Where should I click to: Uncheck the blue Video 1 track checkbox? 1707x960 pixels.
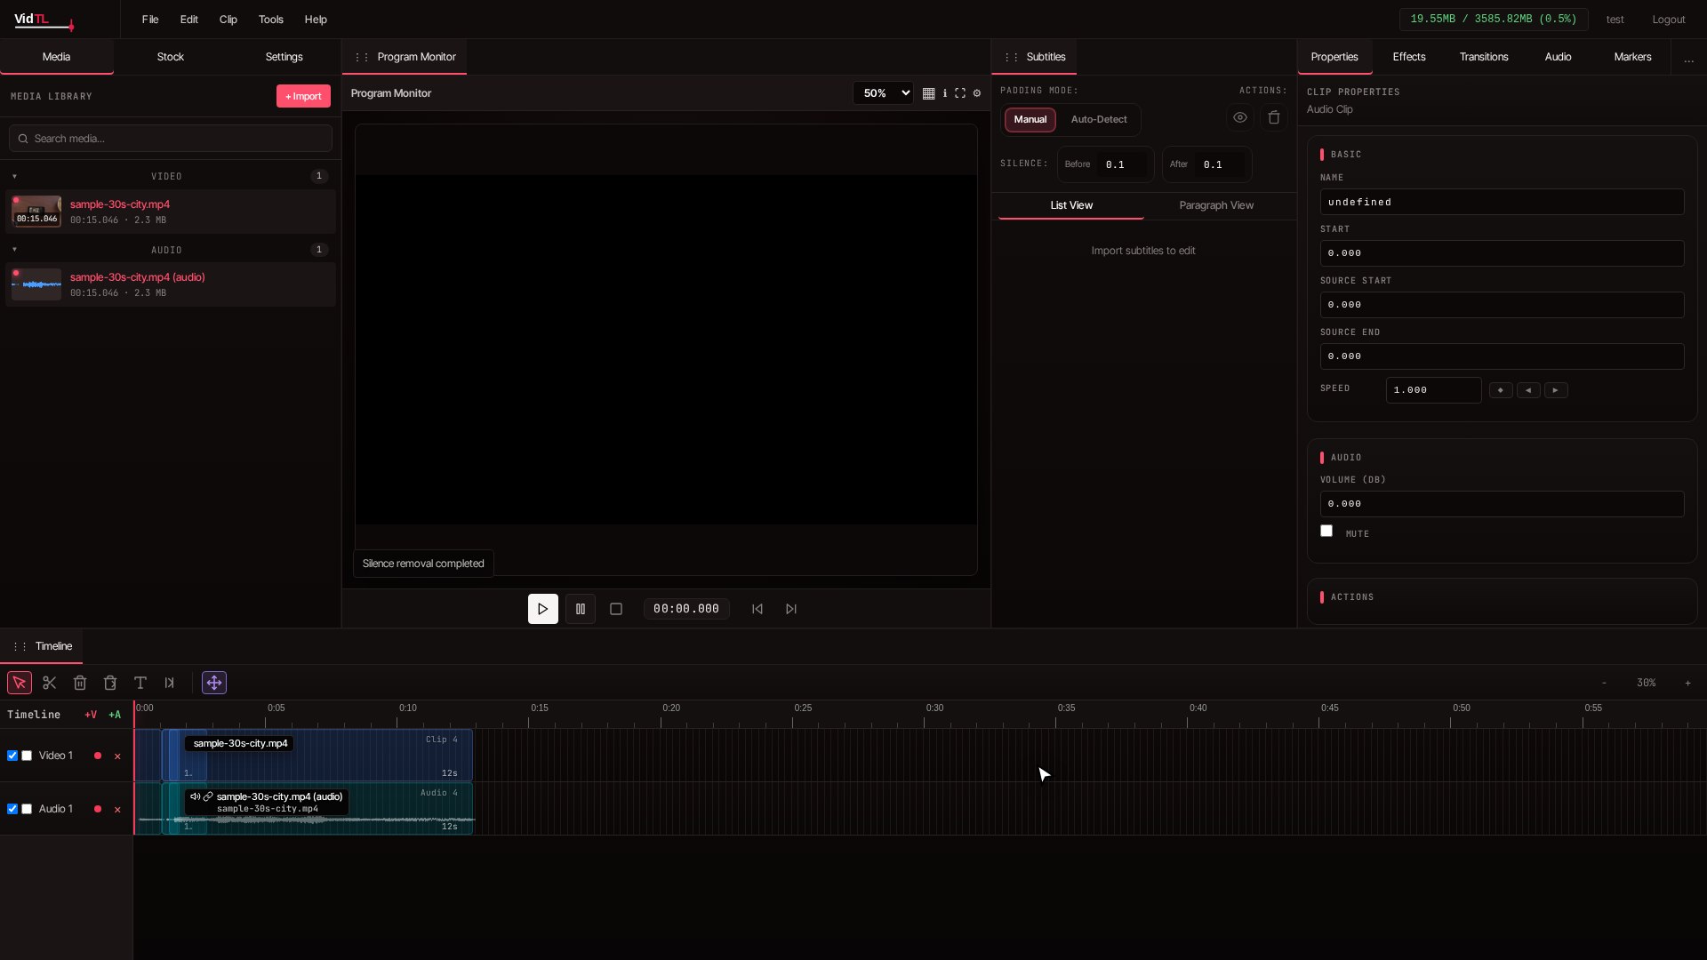tap(12, 756)
